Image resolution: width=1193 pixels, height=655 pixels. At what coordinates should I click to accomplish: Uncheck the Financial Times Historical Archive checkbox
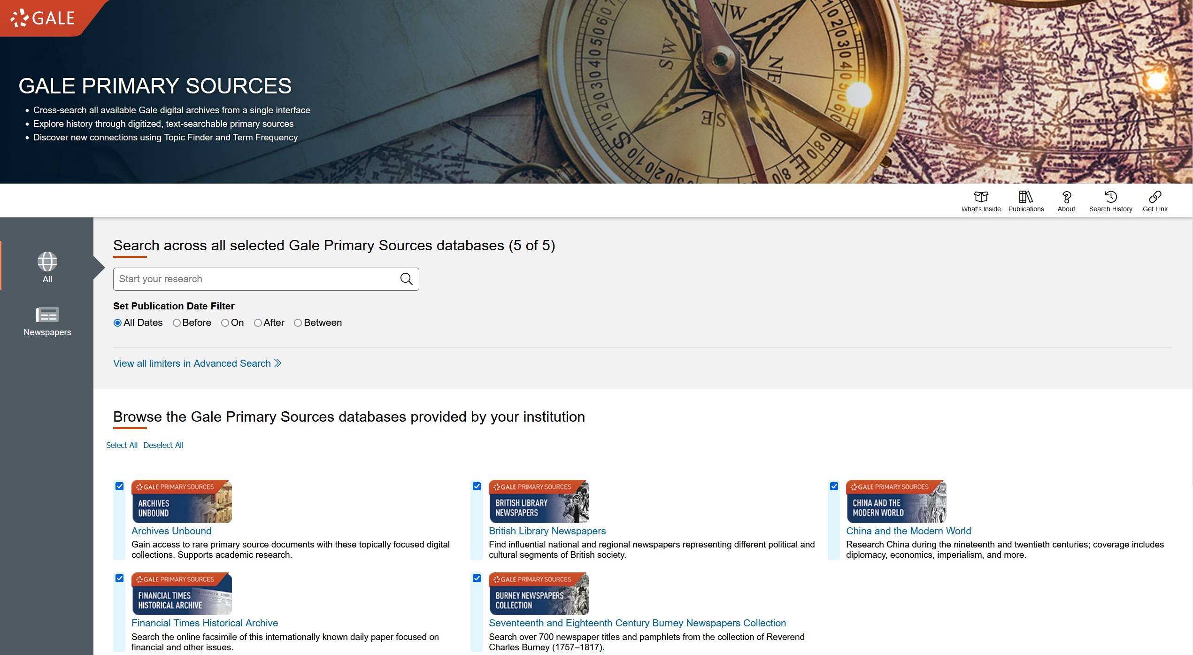(120, 578)
